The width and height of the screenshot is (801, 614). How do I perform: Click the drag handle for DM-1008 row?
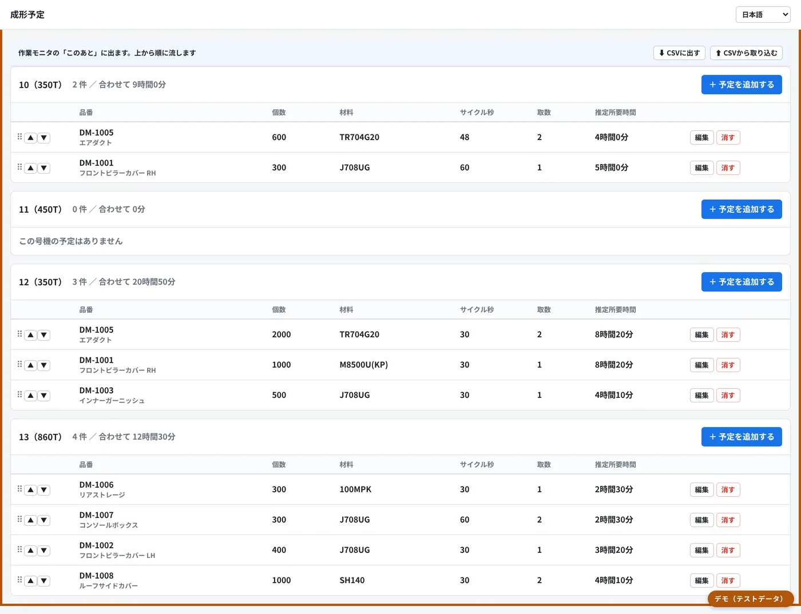tap(19, 580)
